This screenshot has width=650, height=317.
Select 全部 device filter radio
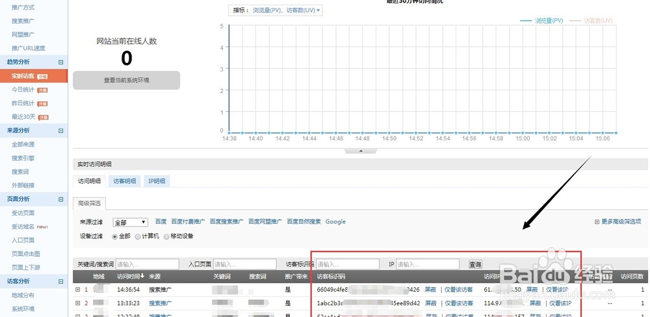click(x=115, y=236)
